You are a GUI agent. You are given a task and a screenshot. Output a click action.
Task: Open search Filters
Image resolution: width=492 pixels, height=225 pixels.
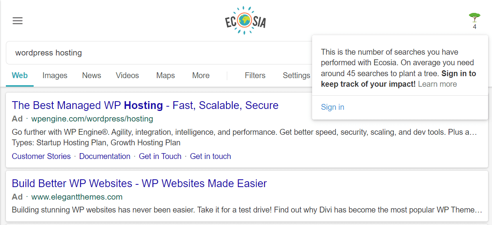255,75
